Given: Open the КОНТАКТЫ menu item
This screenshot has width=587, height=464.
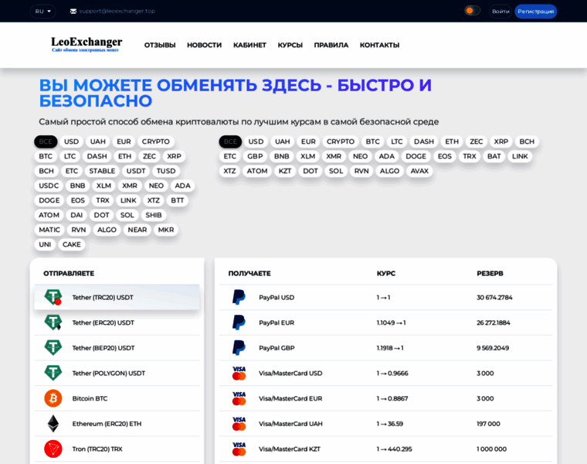Looking at the screenshot, I should [379, 45].
